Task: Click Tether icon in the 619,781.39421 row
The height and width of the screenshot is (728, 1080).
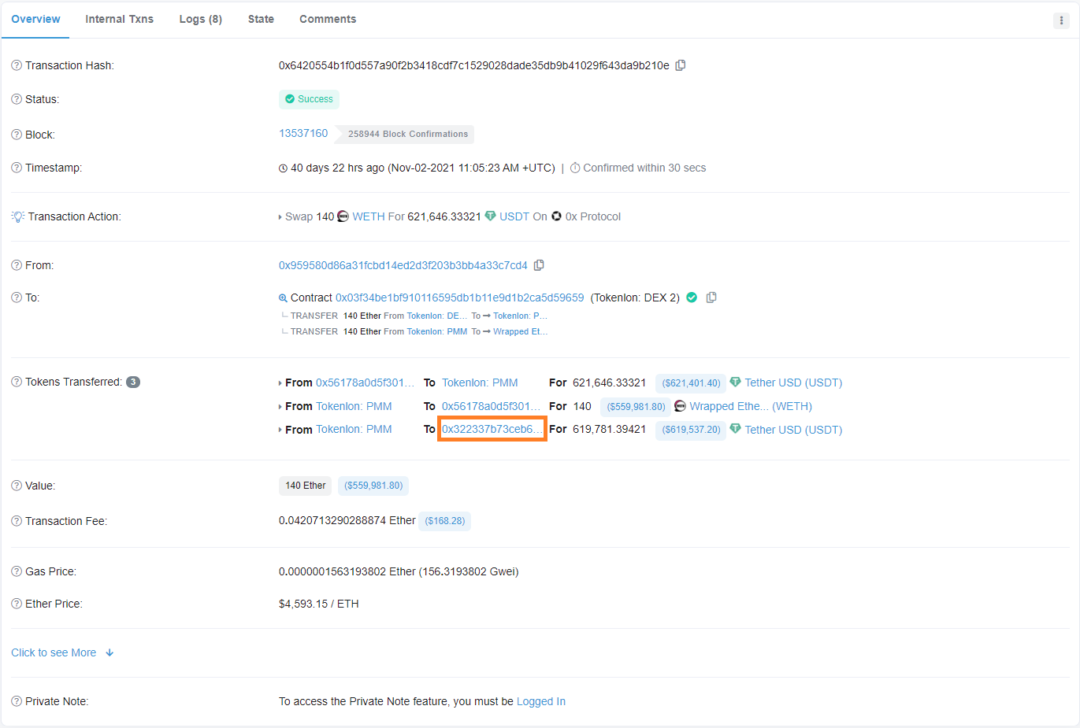Action: (x=735, y=429)
